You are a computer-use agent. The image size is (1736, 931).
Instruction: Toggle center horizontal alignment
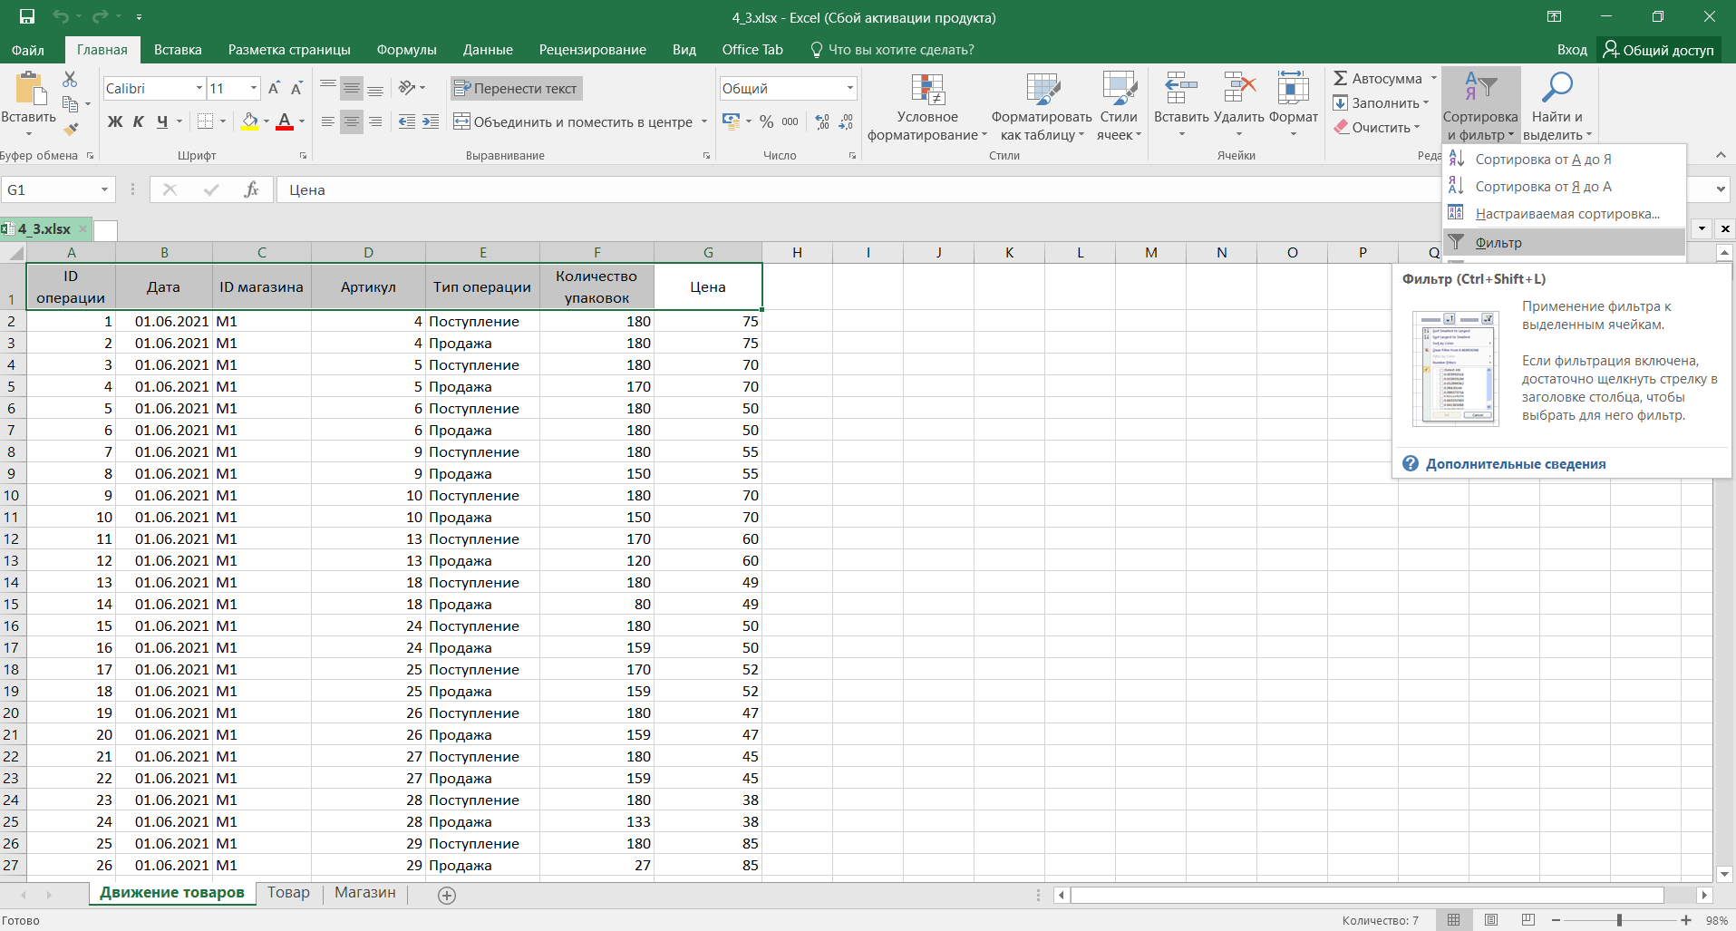click(x=352, y=121)
